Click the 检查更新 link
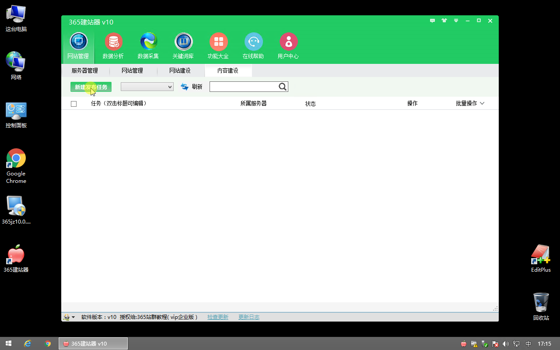Image resolution: width=560 pixels, height=350 pixels. (218, 317)
